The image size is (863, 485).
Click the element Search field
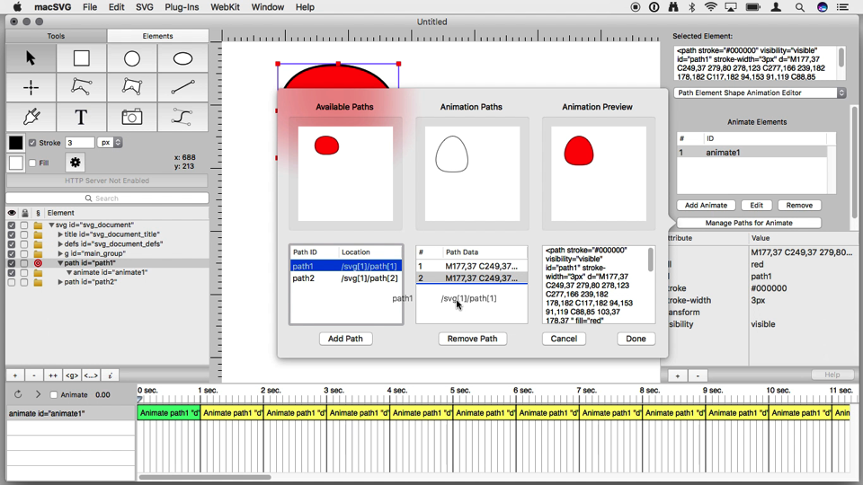[107, 198]
